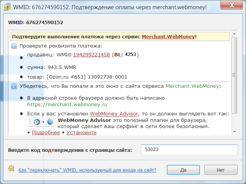The height and width of the screenshot is (184, 246).
Task: Click the star icon next to the WMID help link
Action: [x=11, y=169]
